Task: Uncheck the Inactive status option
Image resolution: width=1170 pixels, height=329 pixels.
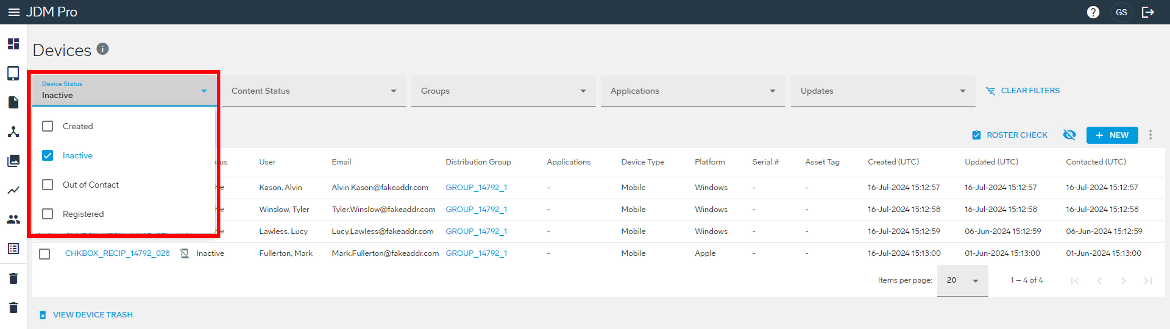Action: (48, 155)
